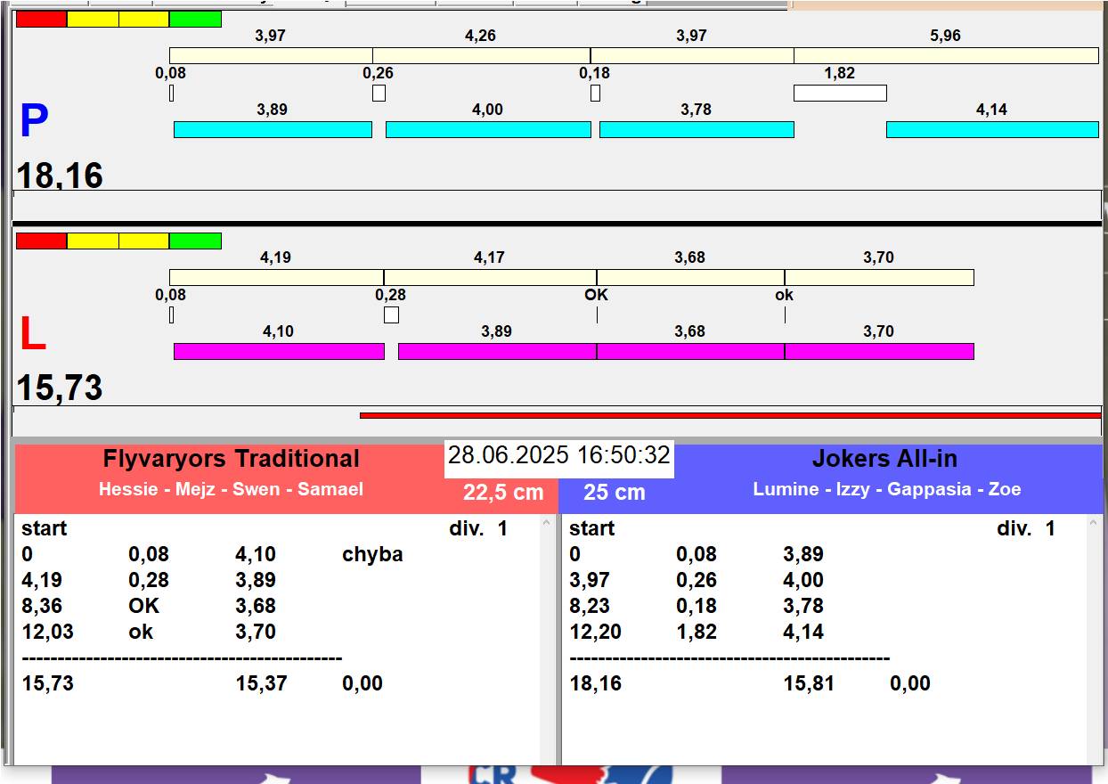Select the red L lane letter
The width and height of the screenshot is (1108, 784).
tap(32, 335)
